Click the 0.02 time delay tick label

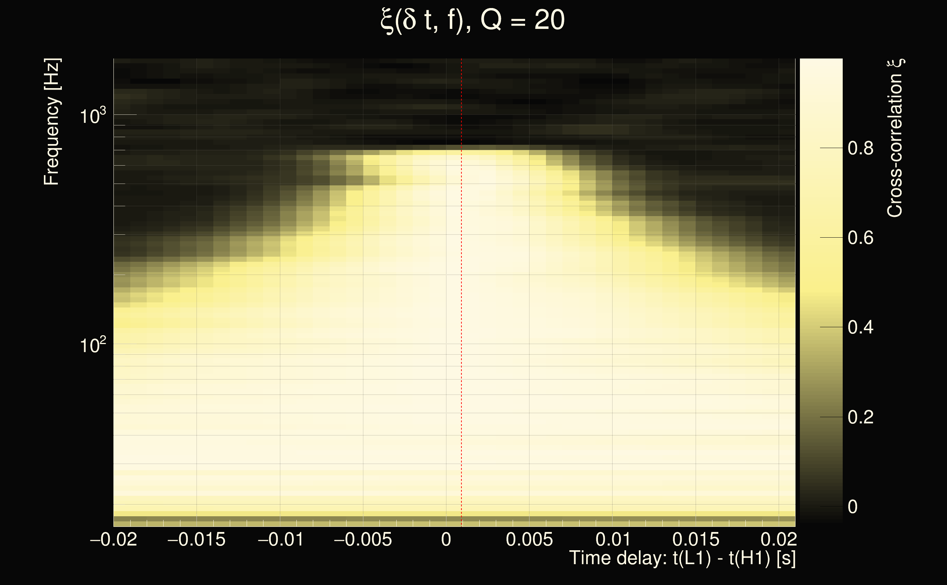tap(779, 539)
